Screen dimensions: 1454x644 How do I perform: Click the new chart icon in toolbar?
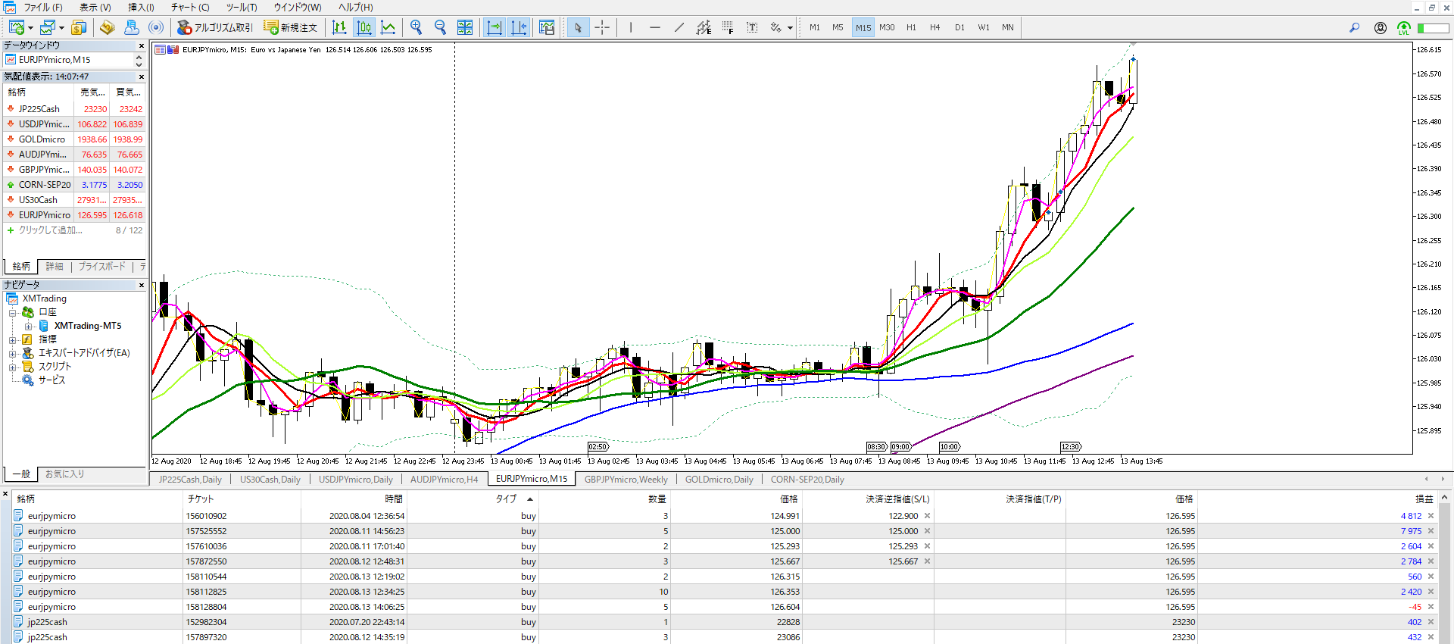point(16,27)
